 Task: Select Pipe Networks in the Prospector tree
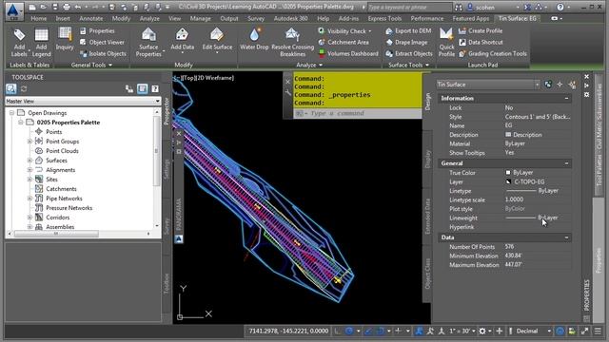[x=64, y=199]
